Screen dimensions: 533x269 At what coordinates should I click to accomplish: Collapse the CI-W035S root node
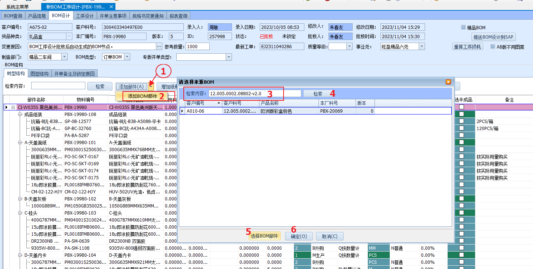[x=13, y=107]
